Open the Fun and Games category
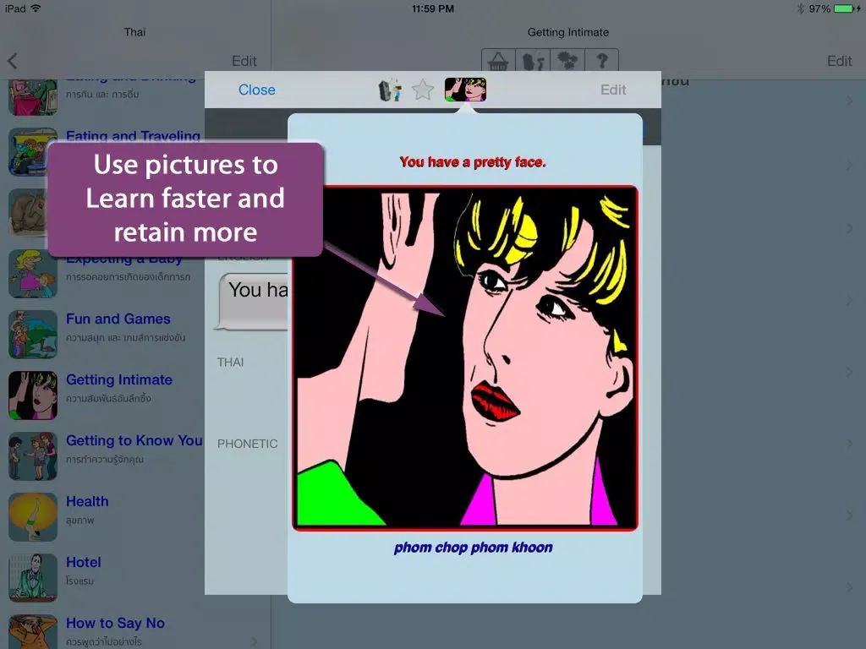Screen dimensions: 866x649 135,335
